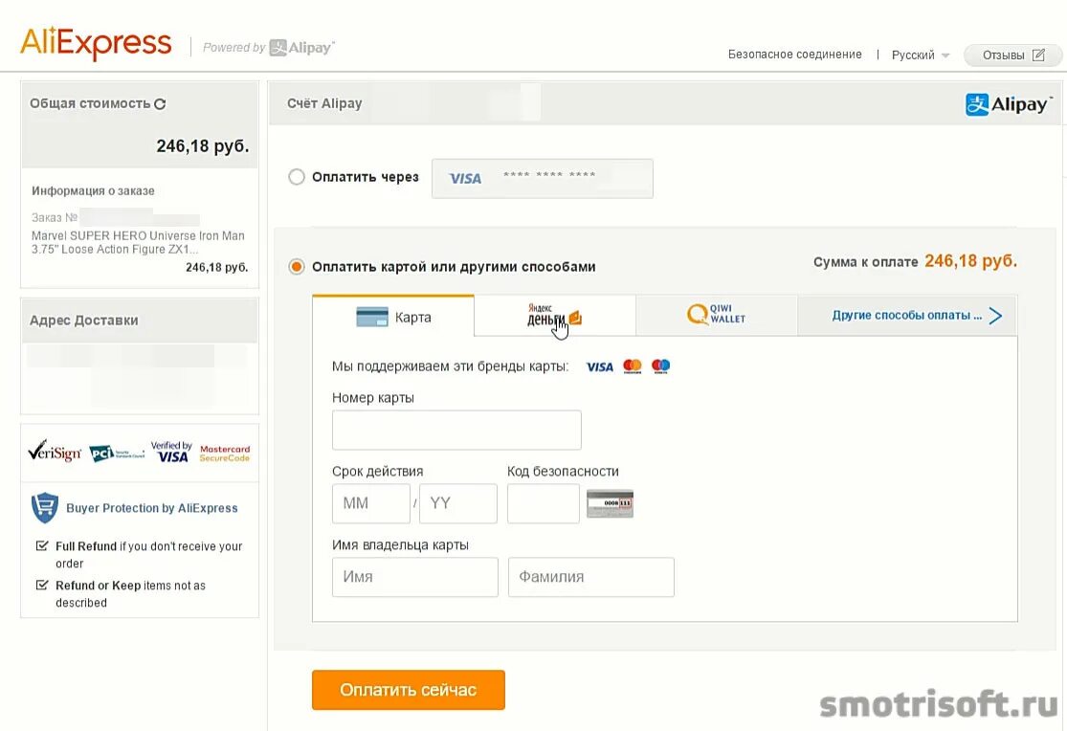Click the VeriSign security badge
The image size is (1067, 731).
[x=55, y=451]
